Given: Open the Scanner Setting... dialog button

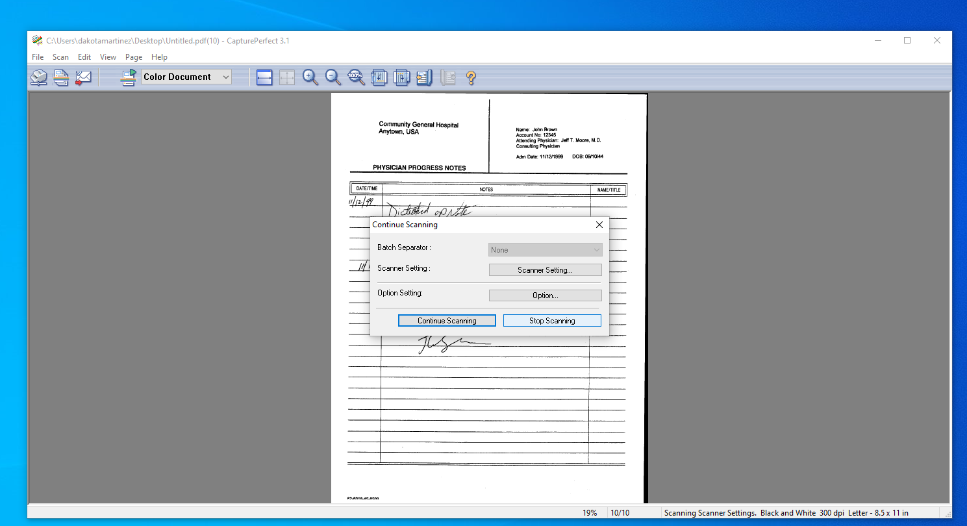Looking at the screenshot, I should click(545, 270).
